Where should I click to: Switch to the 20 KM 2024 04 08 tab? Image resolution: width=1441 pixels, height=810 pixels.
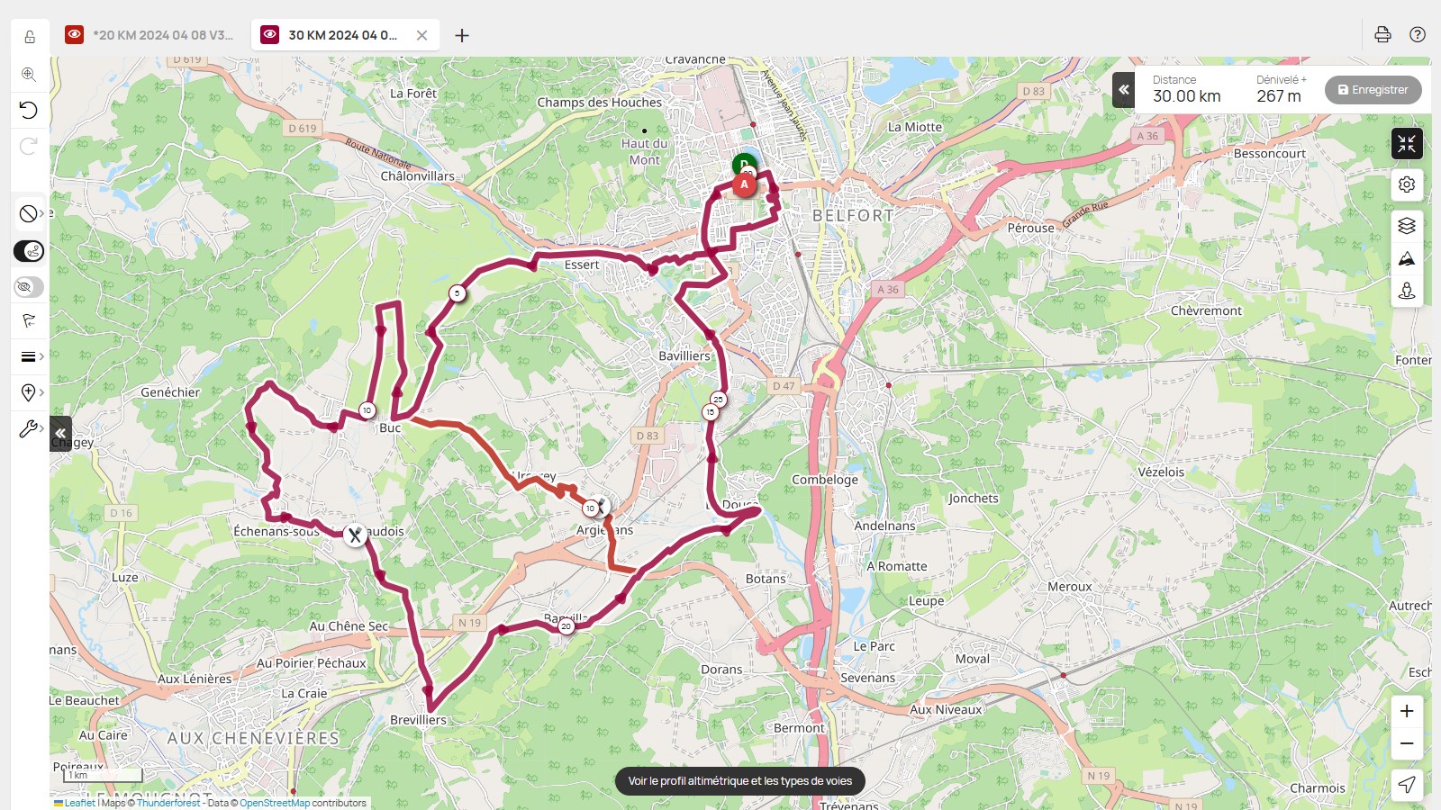coord(151,35)
